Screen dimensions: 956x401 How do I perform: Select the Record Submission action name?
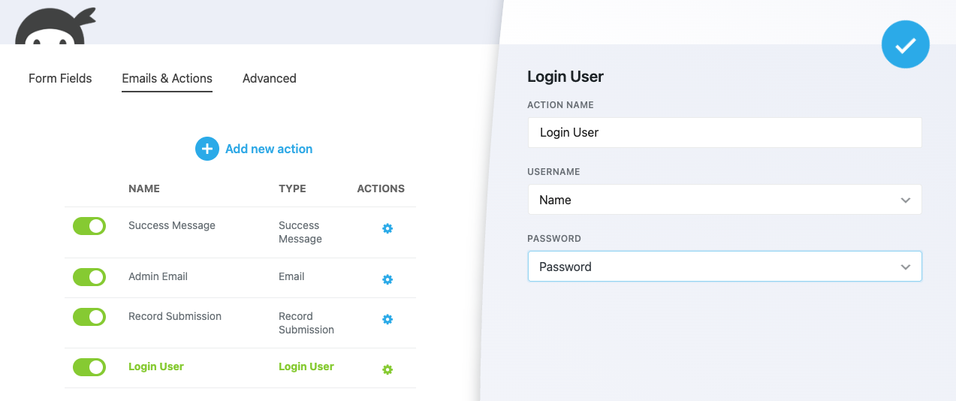(x=175, y=316)
